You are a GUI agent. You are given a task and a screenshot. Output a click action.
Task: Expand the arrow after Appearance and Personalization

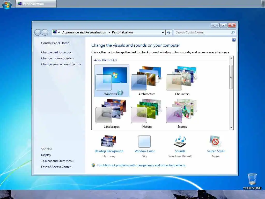coord(109,32)
